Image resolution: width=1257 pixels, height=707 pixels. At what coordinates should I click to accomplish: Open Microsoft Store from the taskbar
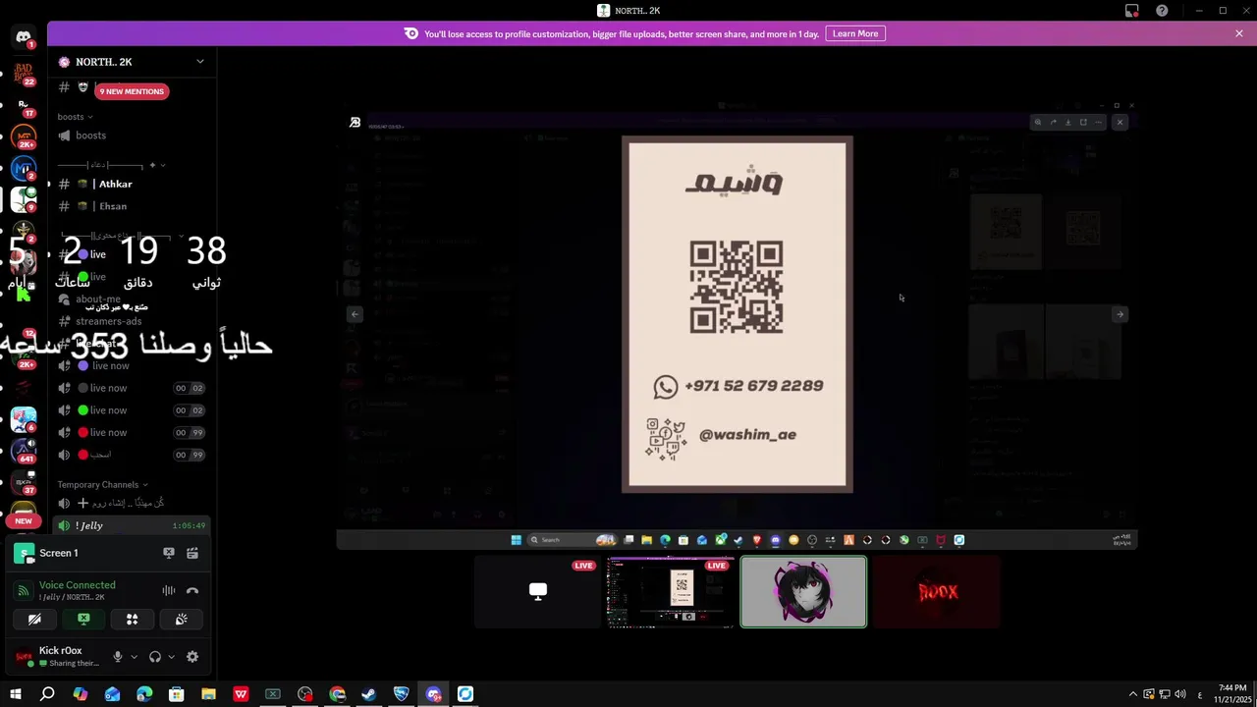(x=177, y=694)
